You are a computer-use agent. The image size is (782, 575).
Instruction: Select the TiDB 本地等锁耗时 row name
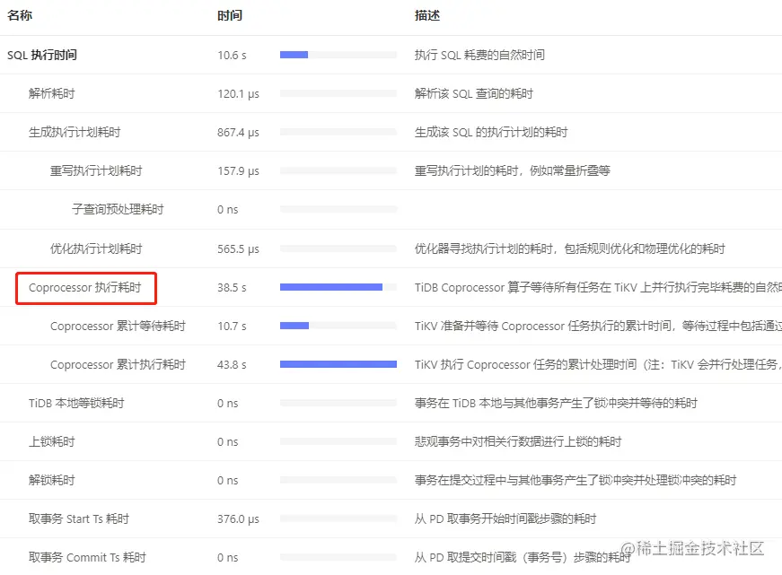[x=76, y=403]
